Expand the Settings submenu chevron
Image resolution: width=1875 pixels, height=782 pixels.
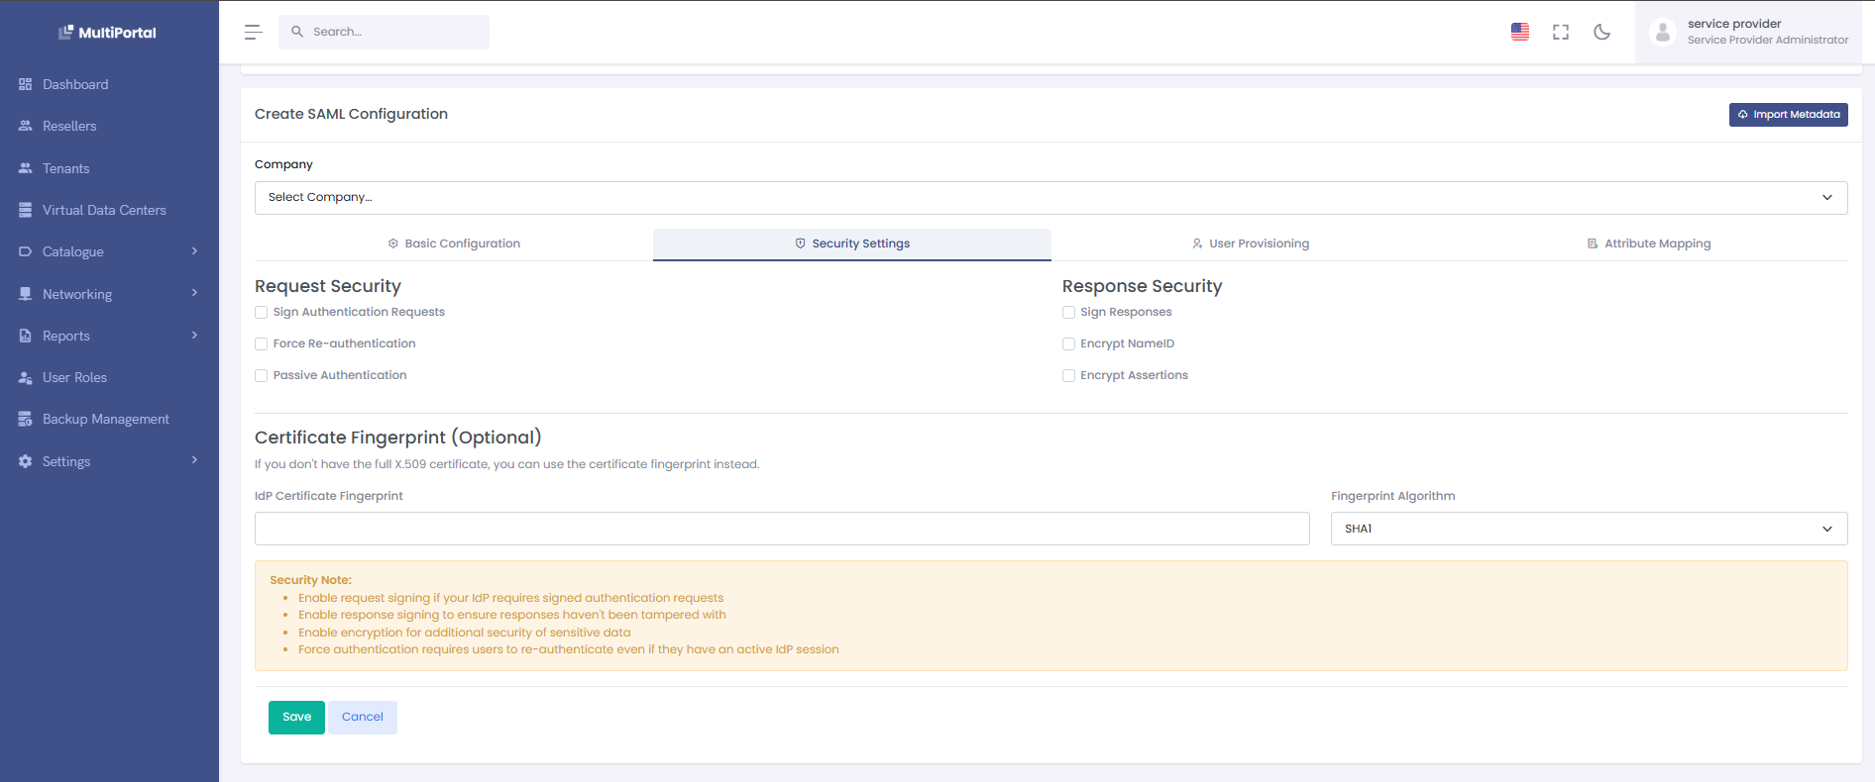pyautogui.click(x=195, y=460)
